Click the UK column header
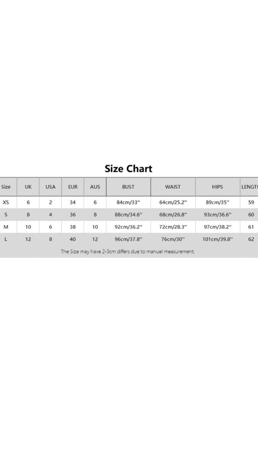Viewport: 258px width, 457px height. click(x=28, y=187)
